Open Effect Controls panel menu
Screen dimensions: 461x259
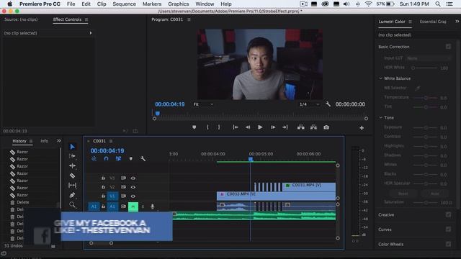[x=86, y=19]
